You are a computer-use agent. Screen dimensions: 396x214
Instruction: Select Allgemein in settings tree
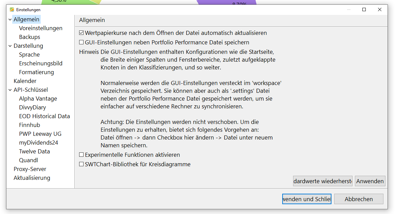pos(26,19)
